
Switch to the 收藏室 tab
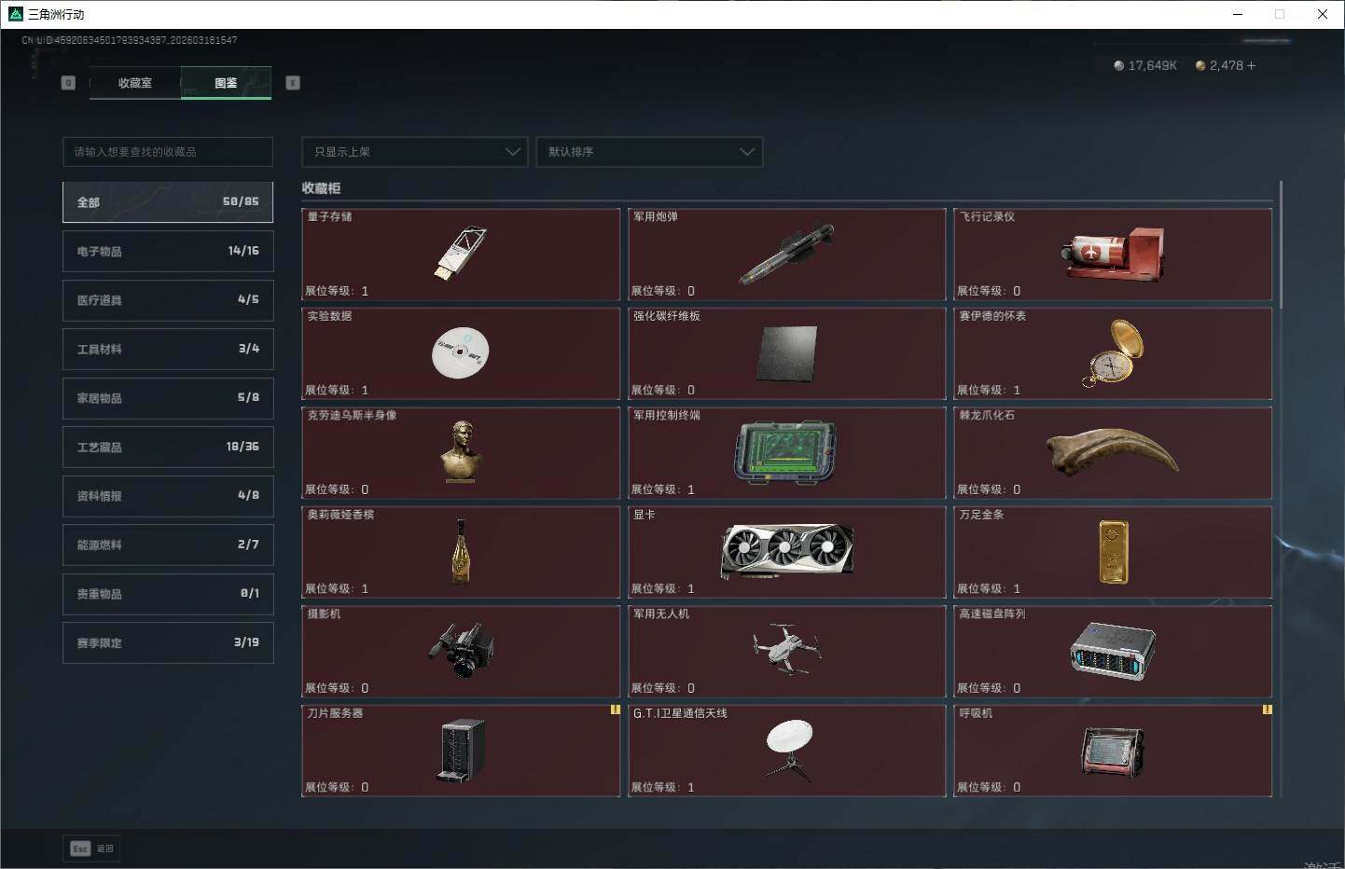coord(135,83)
